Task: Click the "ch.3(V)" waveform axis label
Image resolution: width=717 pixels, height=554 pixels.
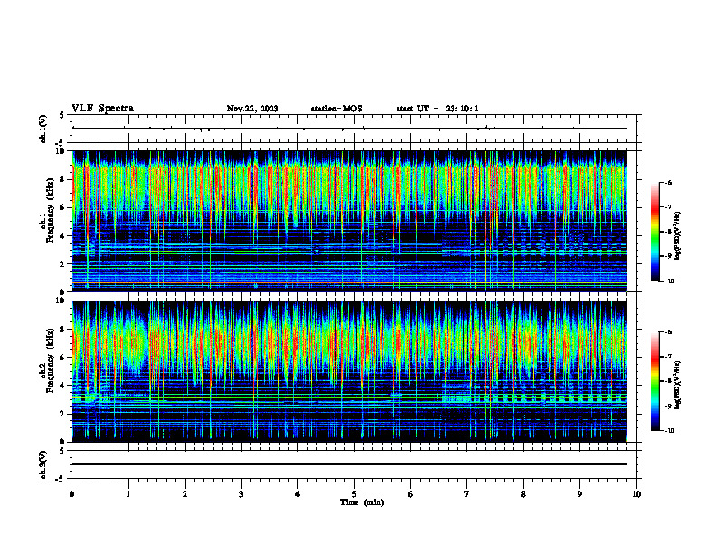Action: 43,464
